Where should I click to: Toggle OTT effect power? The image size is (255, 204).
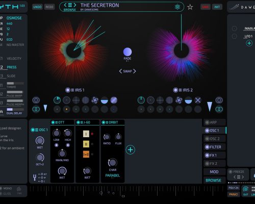[x=53, y=122]
